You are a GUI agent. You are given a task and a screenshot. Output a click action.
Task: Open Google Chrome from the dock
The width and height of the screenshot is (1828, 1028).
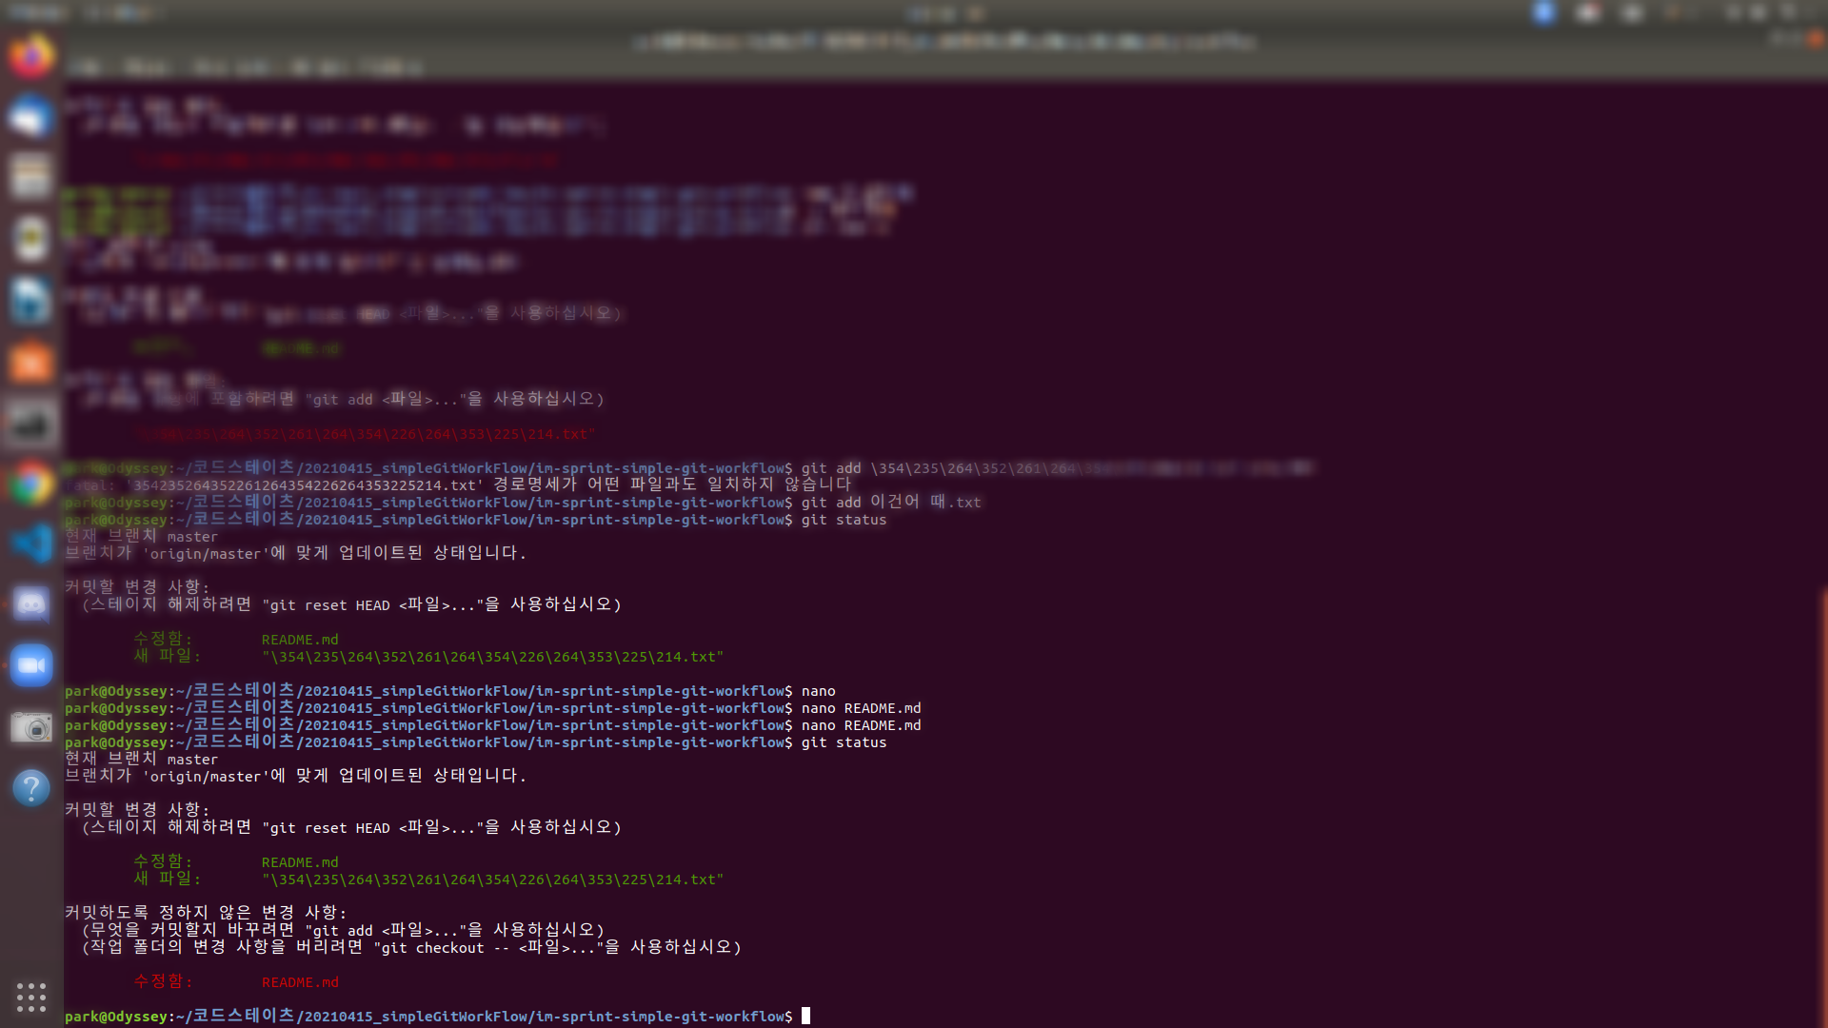[31, 484]
